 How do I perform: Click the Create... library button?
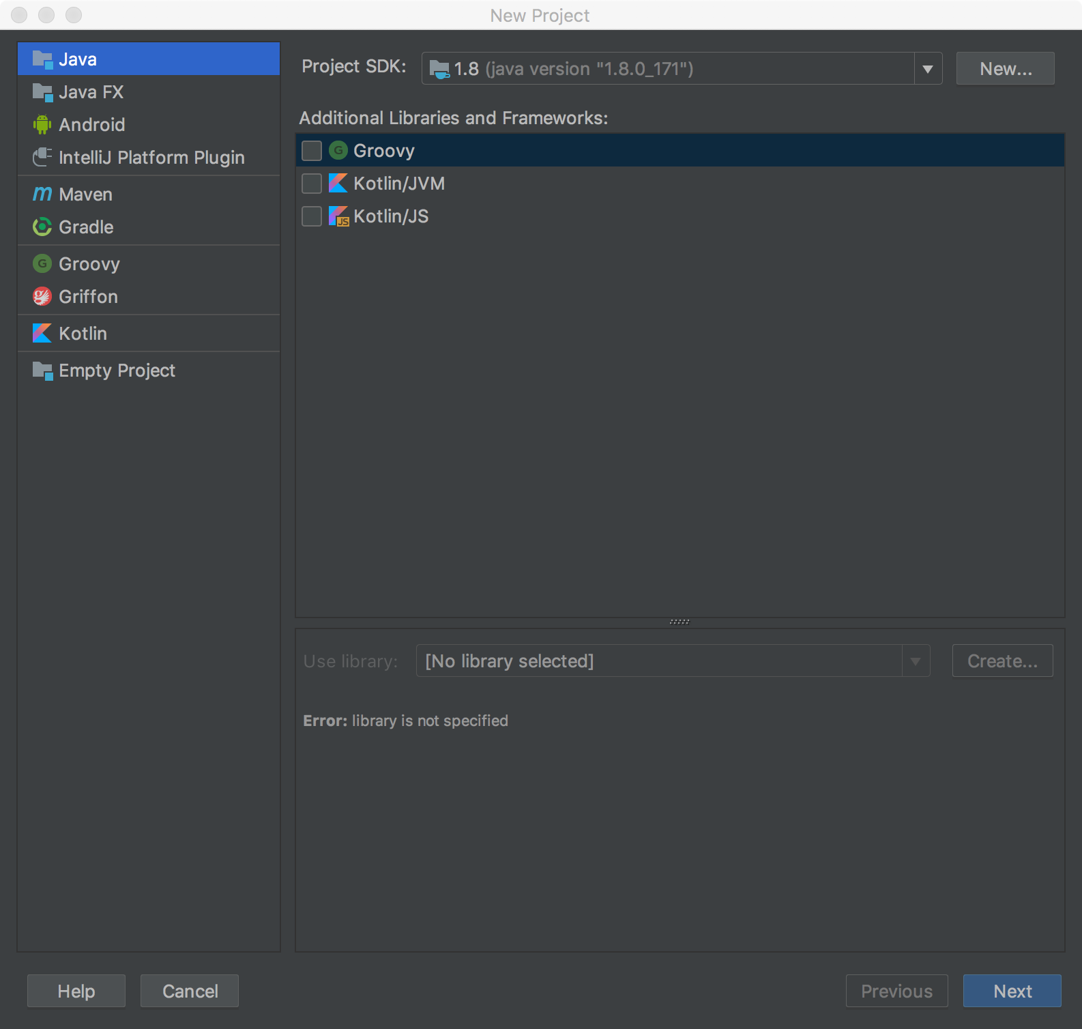[1003, 661]
